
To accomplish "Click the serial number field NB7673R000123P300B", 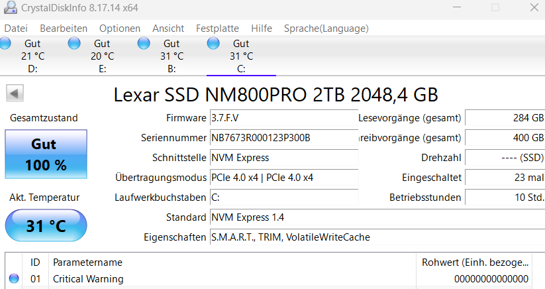I will pos(284,138).
